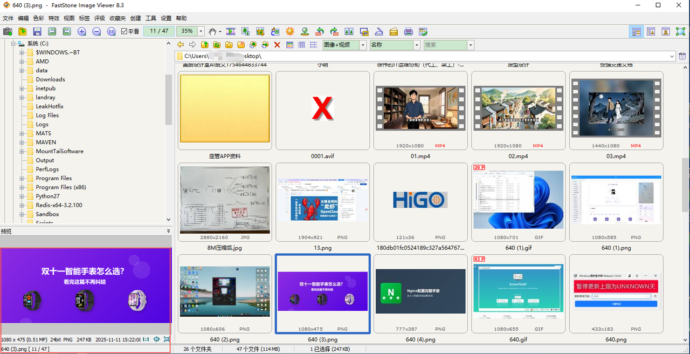Click the zoom in magnifier plus icon

click(81, 31)
